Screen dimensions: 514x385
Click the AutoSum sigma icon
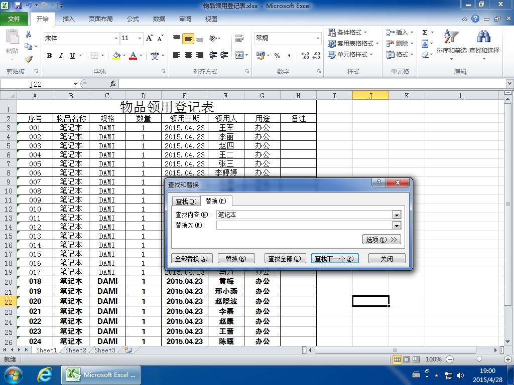pyautogui.click(x=425, y=32)
